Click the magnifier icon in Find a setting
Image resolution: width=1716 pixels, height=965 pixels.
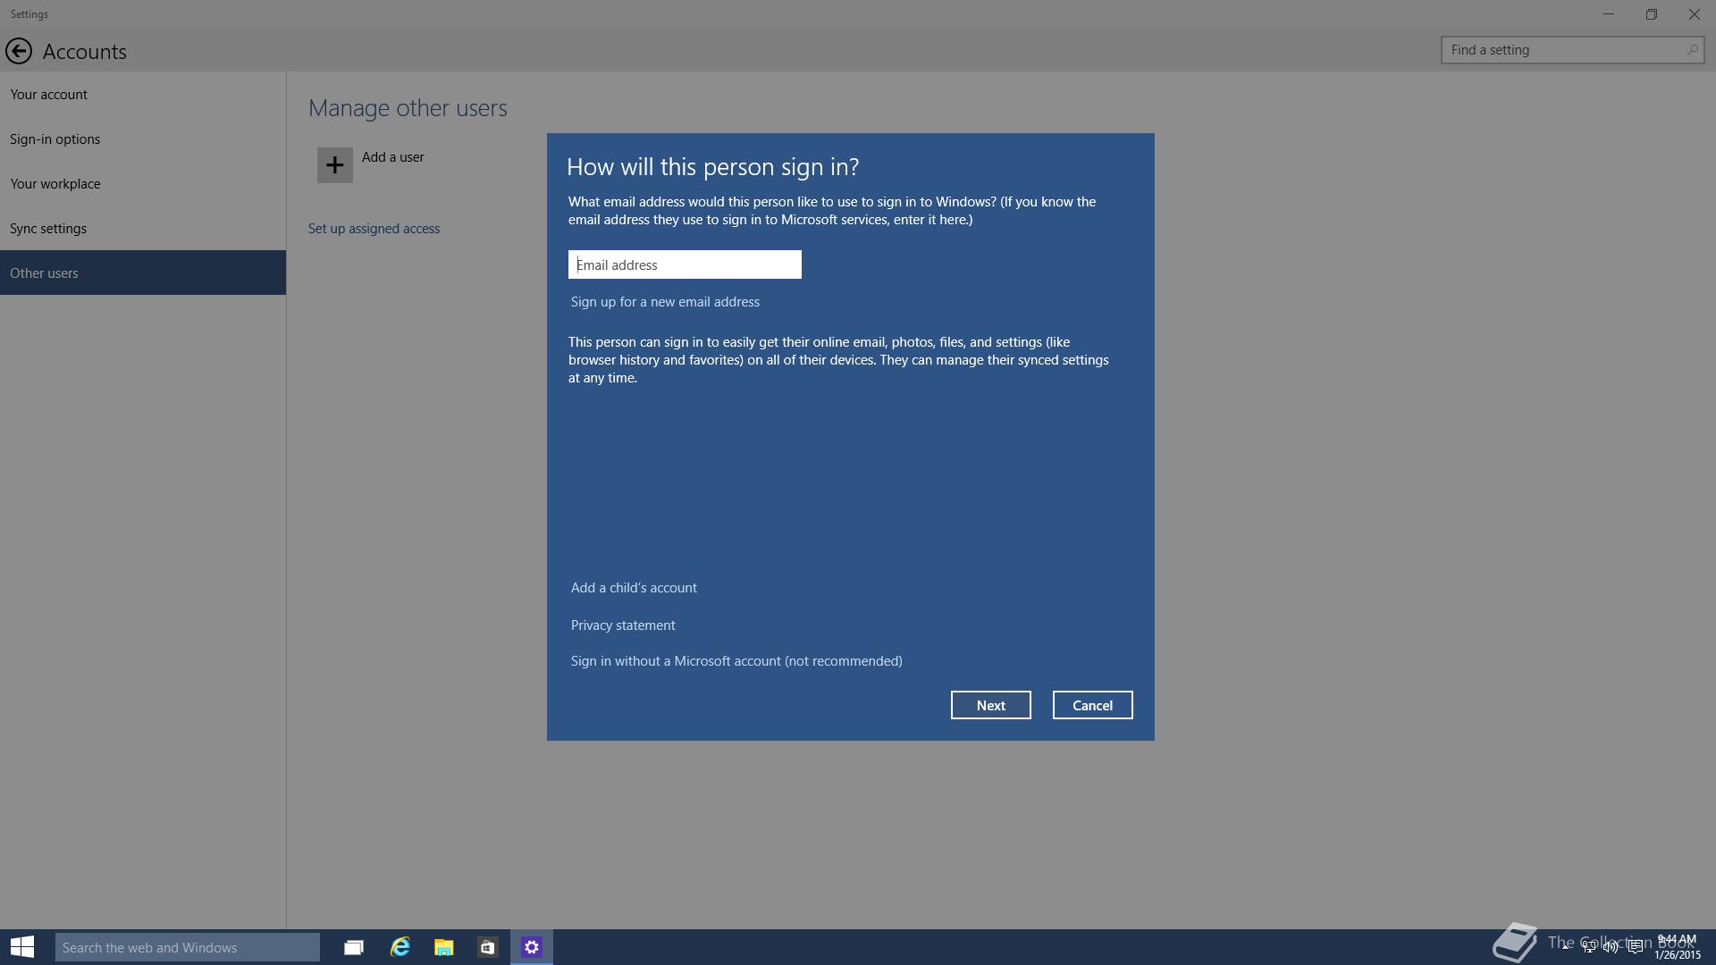[1692, 50]
